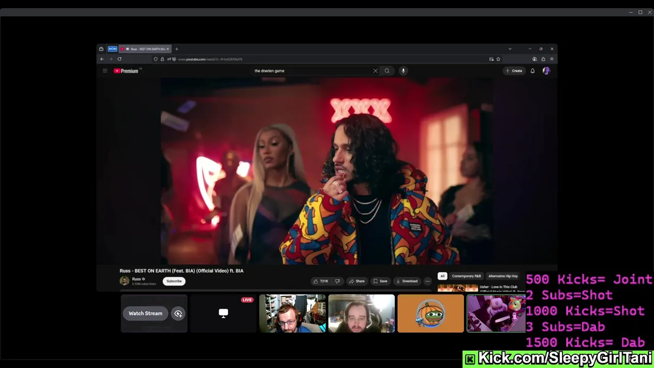Screen dimensions: 654x368
Task: Open the browser application menu icon
Action: click(552, 59)
